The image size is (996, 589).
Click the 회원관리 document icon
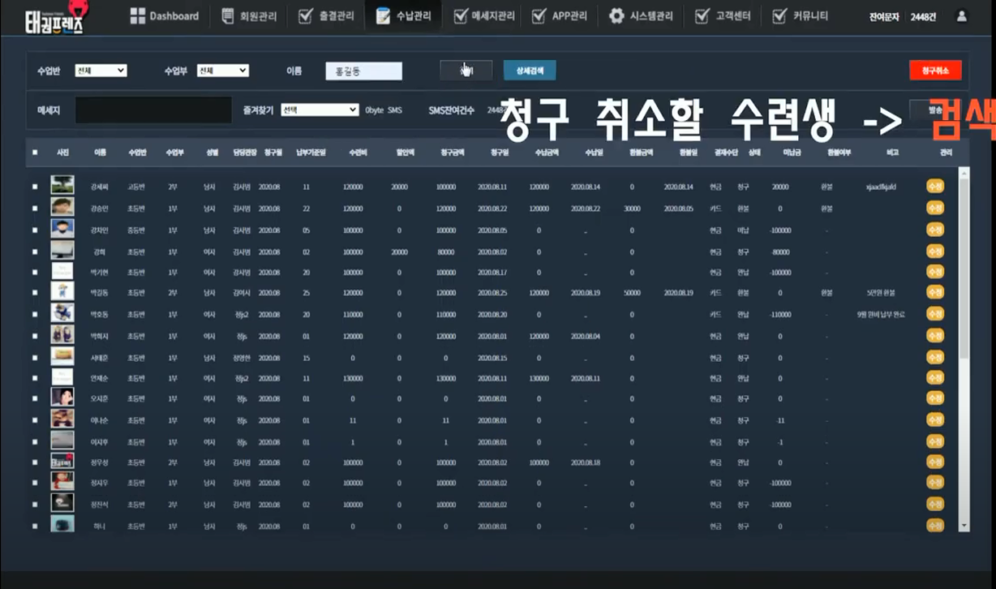click(x=228, y=16)
